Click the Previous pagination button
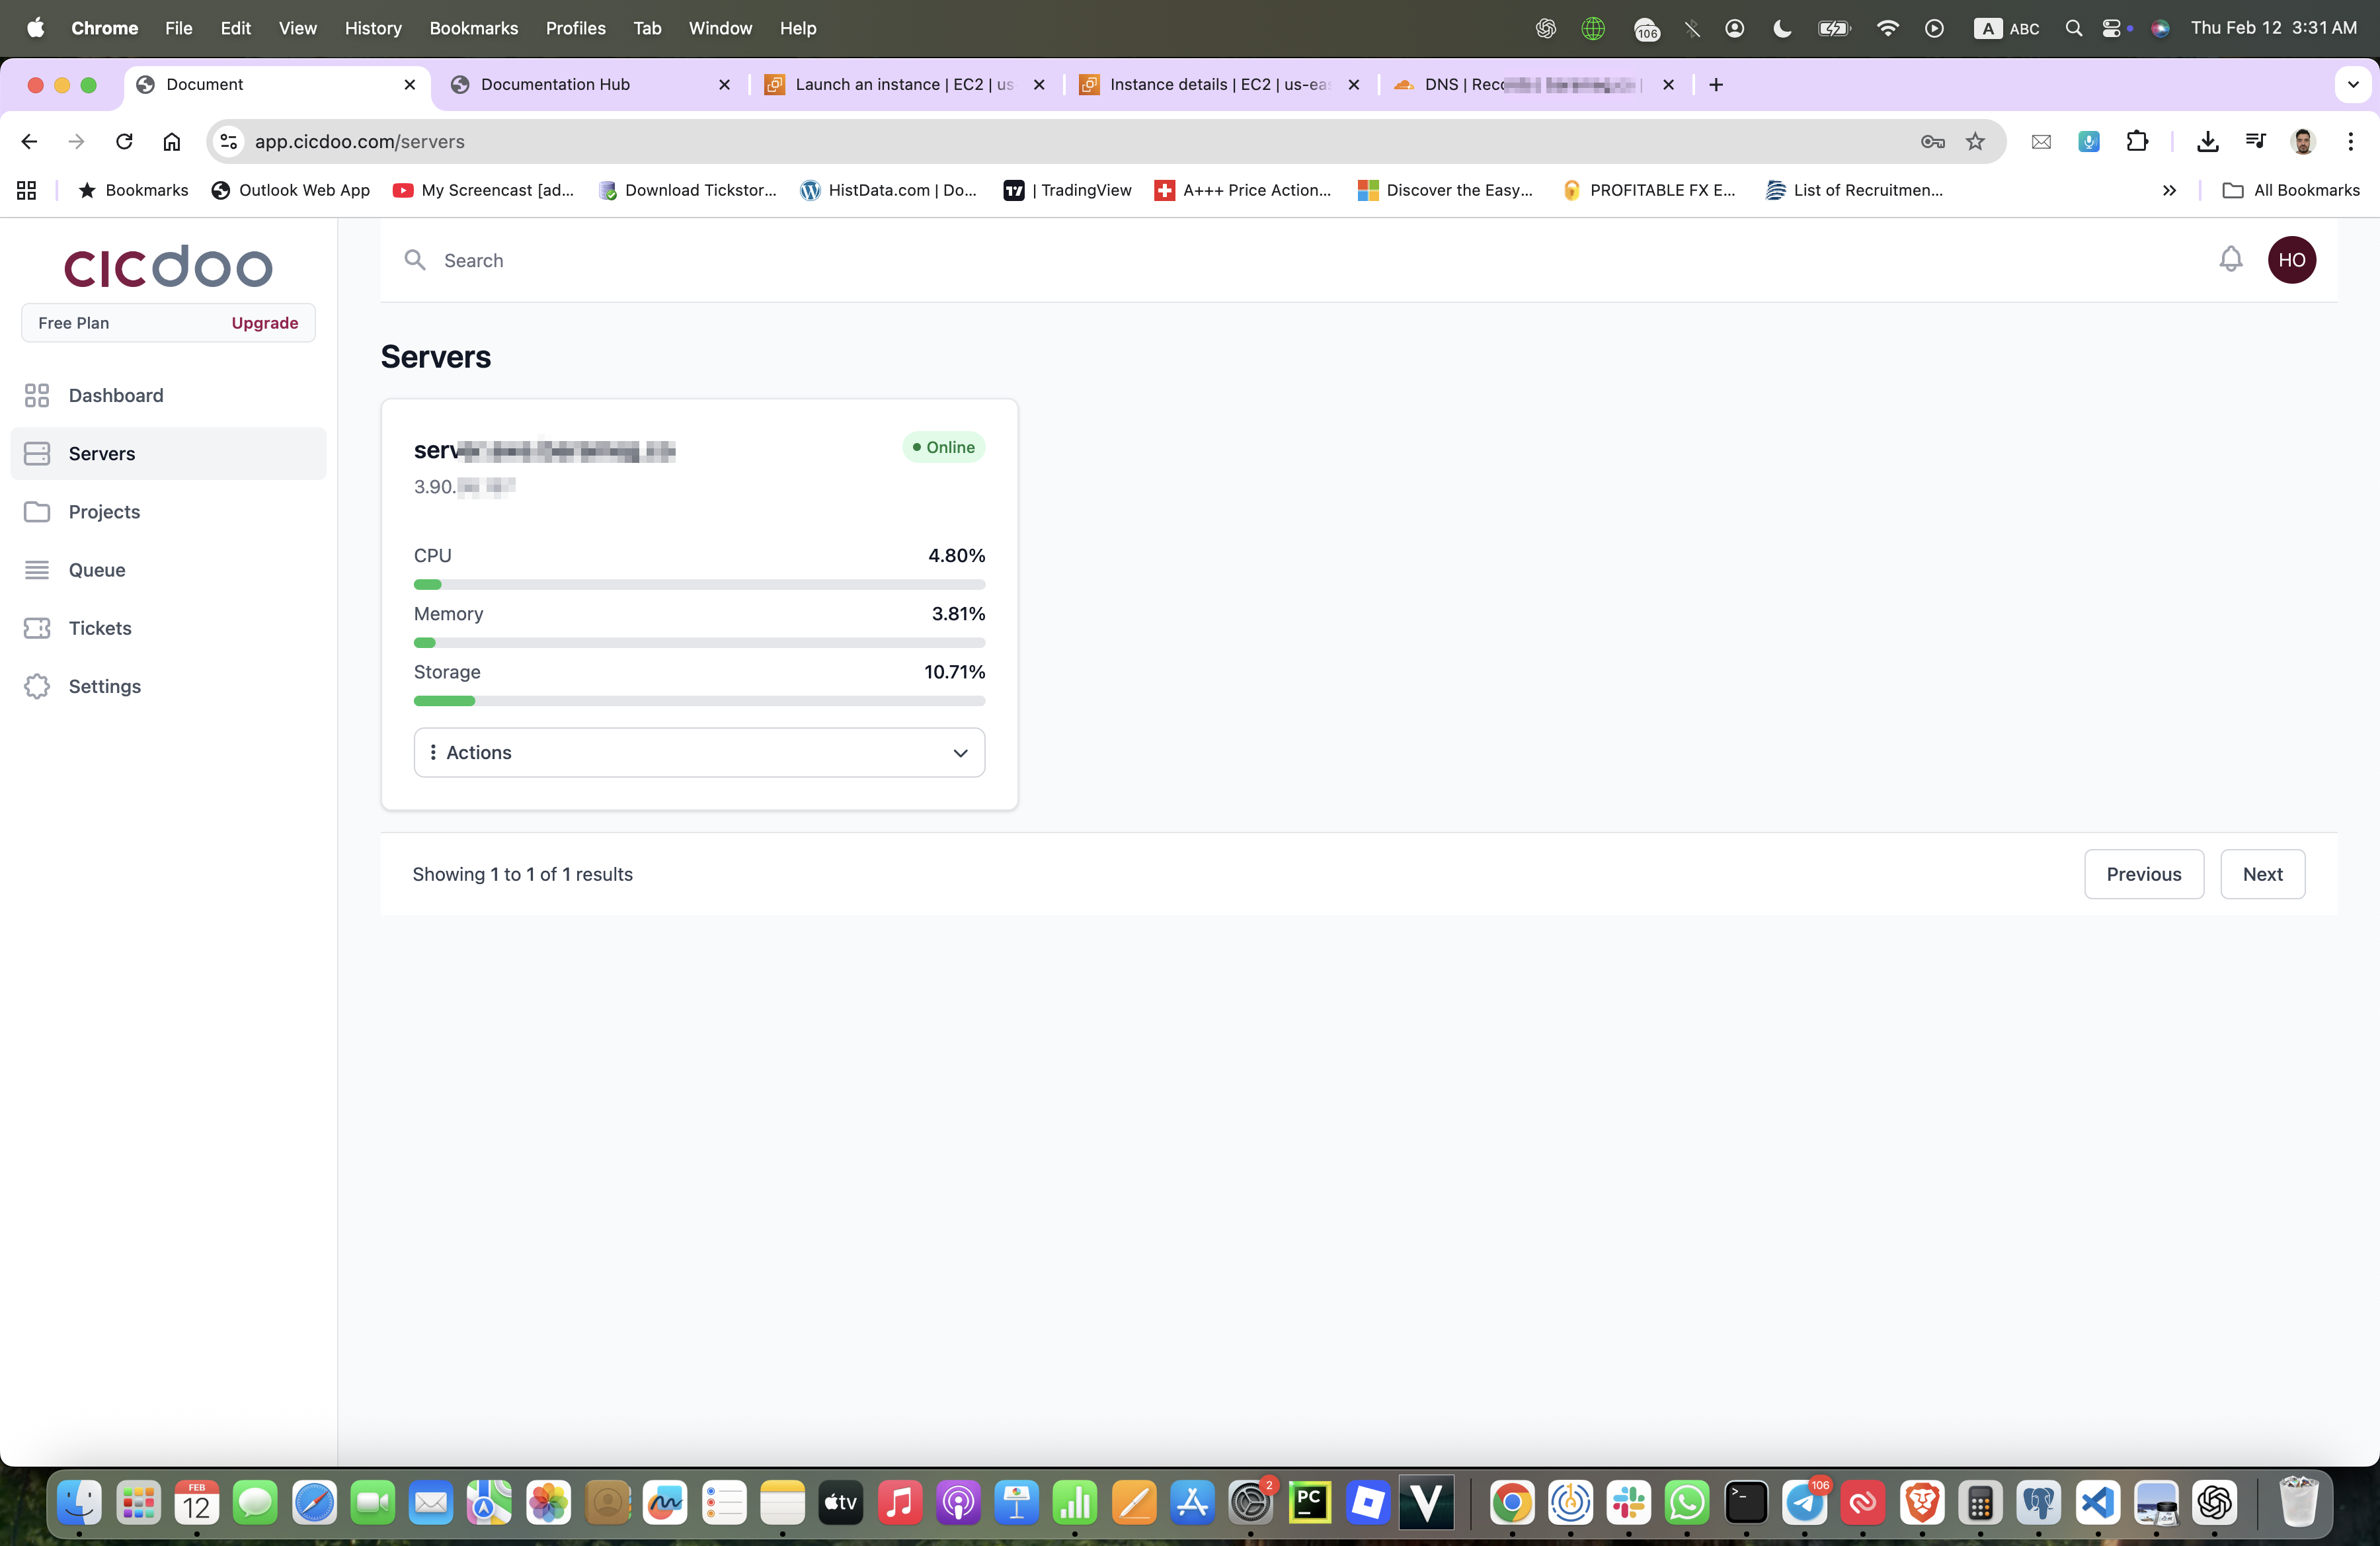This screenshot has height=1546, width=2380. tap(2143, 874)
